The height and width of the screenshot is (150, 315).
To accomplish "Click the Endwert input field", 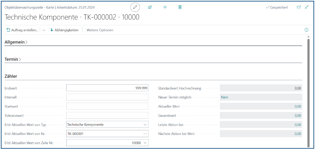I will (107, 88).
